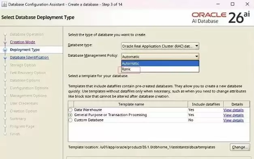
Task: Go to the Database Identification step
Action: (x=29, y=57)
